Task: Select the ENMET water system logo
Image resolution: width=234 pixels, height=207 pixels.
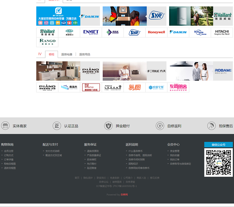Action: [x=91, y=32]
